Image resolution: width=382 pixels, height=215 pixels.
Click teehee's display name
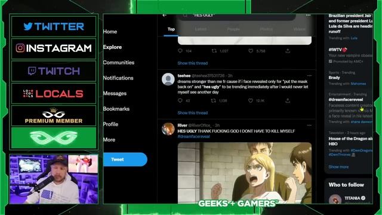(x=184, y=76)
